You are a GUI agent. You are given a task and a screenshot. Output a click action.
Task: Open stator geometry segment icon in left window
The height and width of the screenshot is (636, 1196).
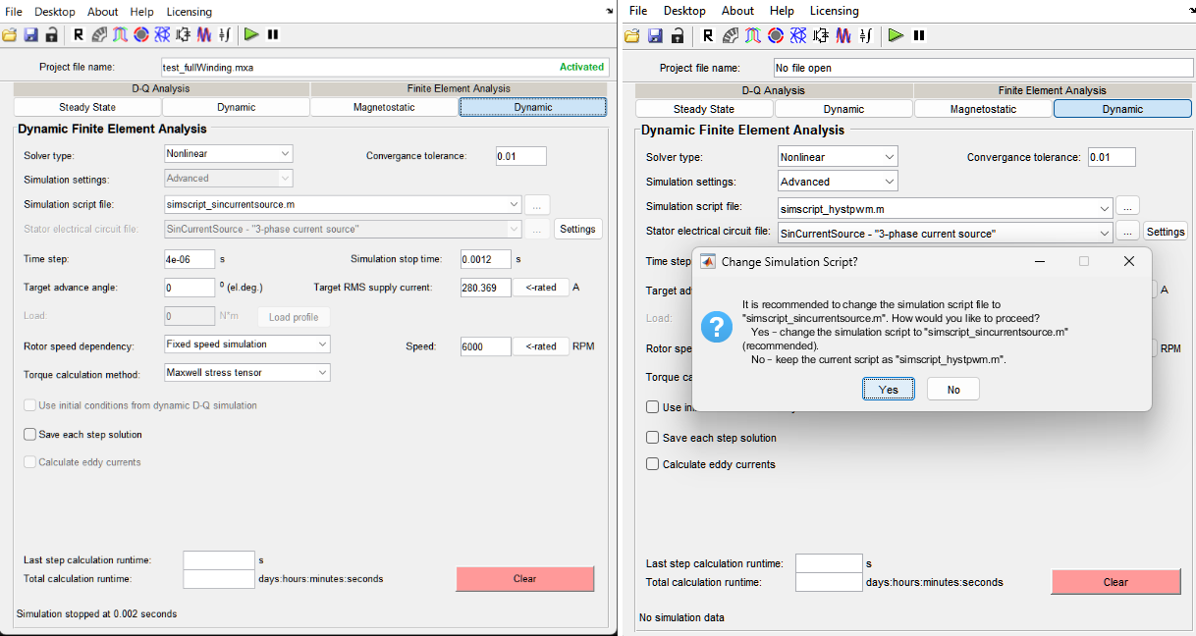click(x=99, y=34)
